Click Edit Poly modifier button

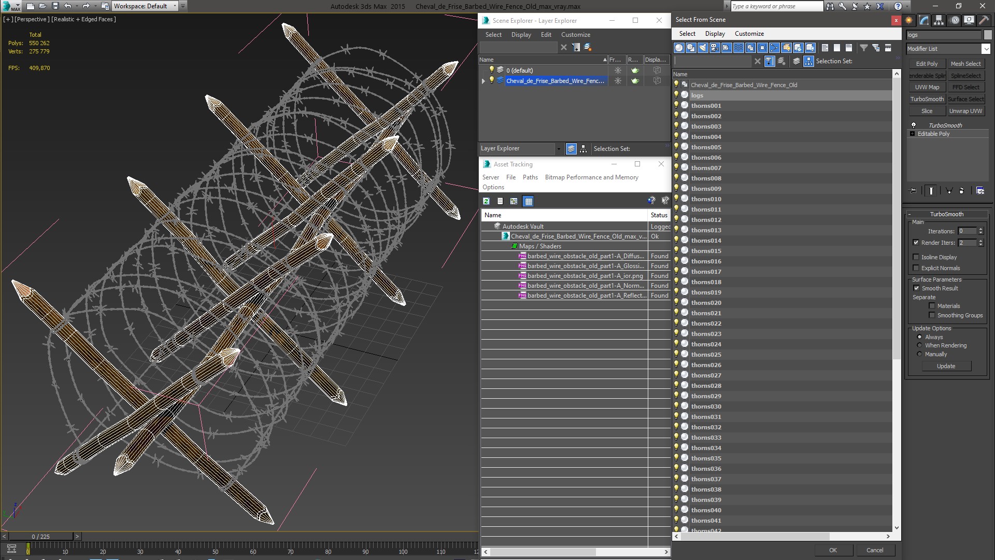click(x=927, y=64)
